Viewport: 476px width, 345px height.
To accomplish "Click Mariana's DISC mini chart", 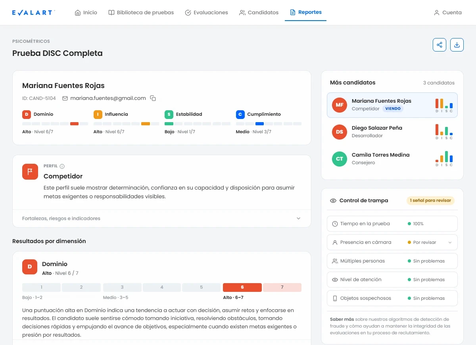I will point(444,105).
